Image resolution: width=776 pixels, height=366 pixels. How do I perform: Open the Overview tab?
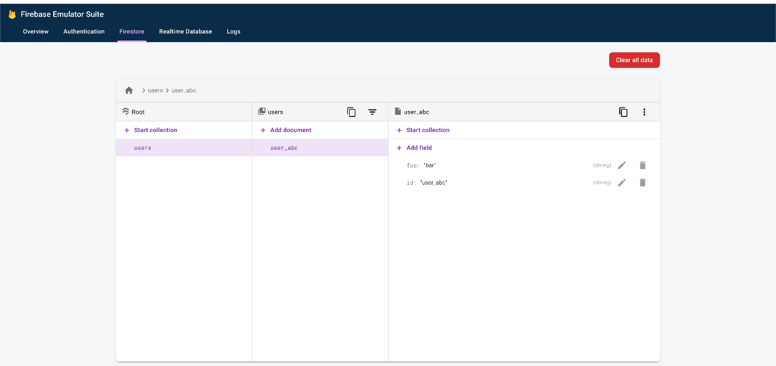pos(35,32)
